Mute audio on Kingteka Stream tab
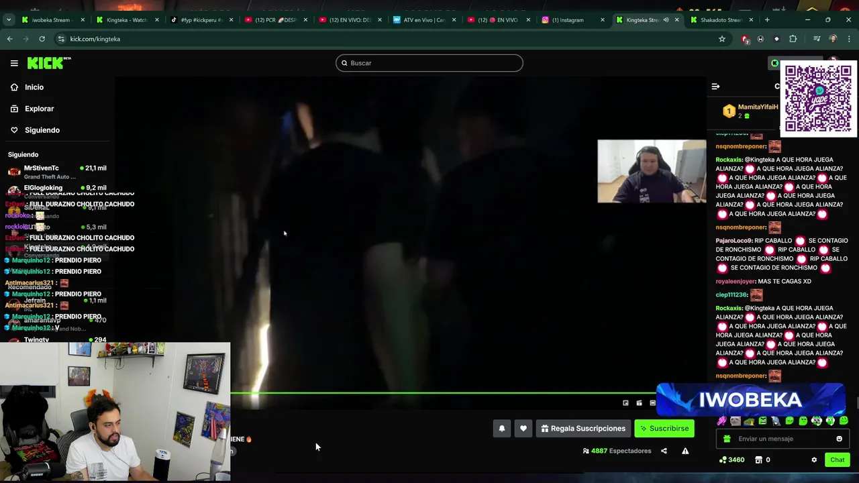The width and height of the screenshot is (859, 483). tap(666, 20)
